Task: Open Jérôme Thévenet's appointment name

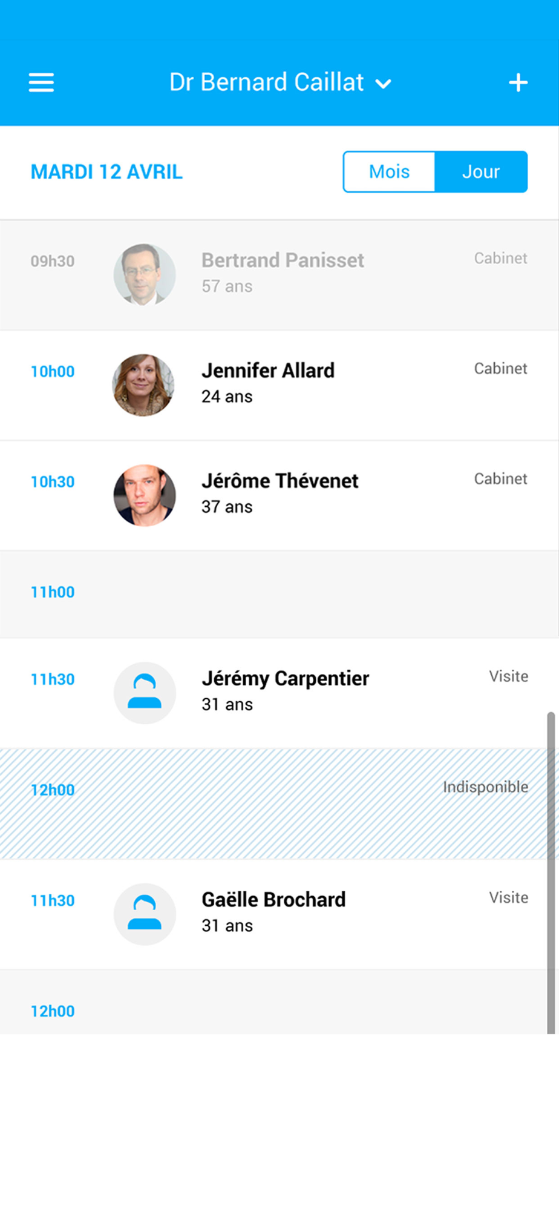Action: [280, 481]
